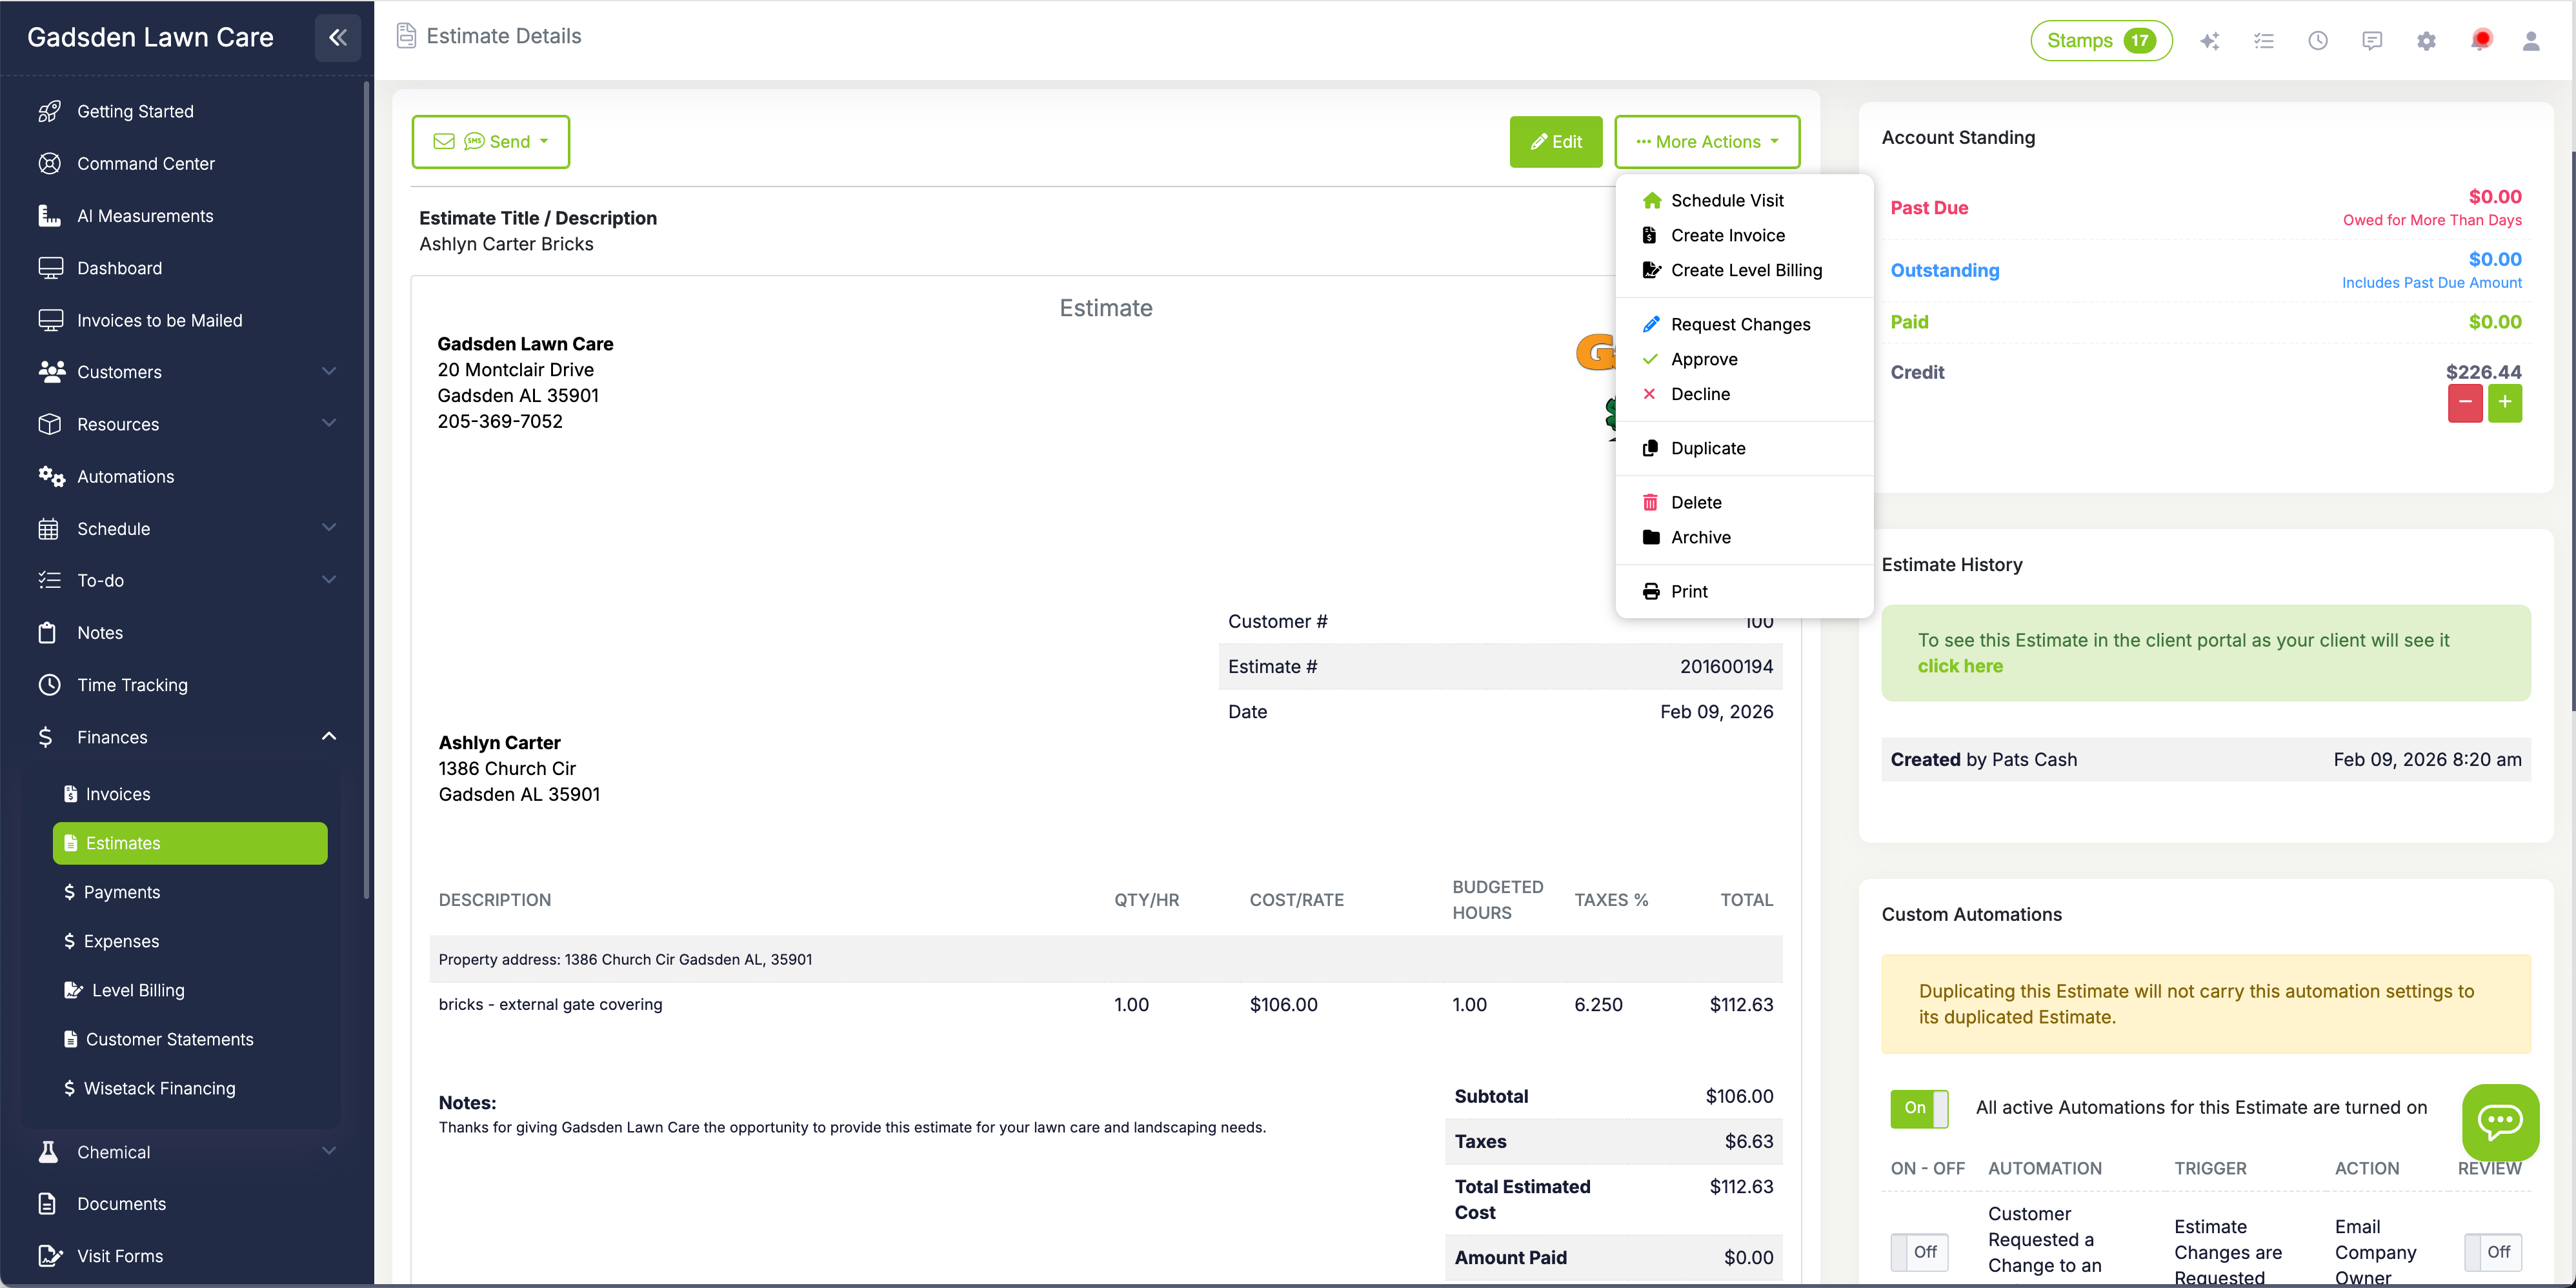View recent activity with the clock icon
This screenshot has width=2576, height=1288.
pos(2318,40)
